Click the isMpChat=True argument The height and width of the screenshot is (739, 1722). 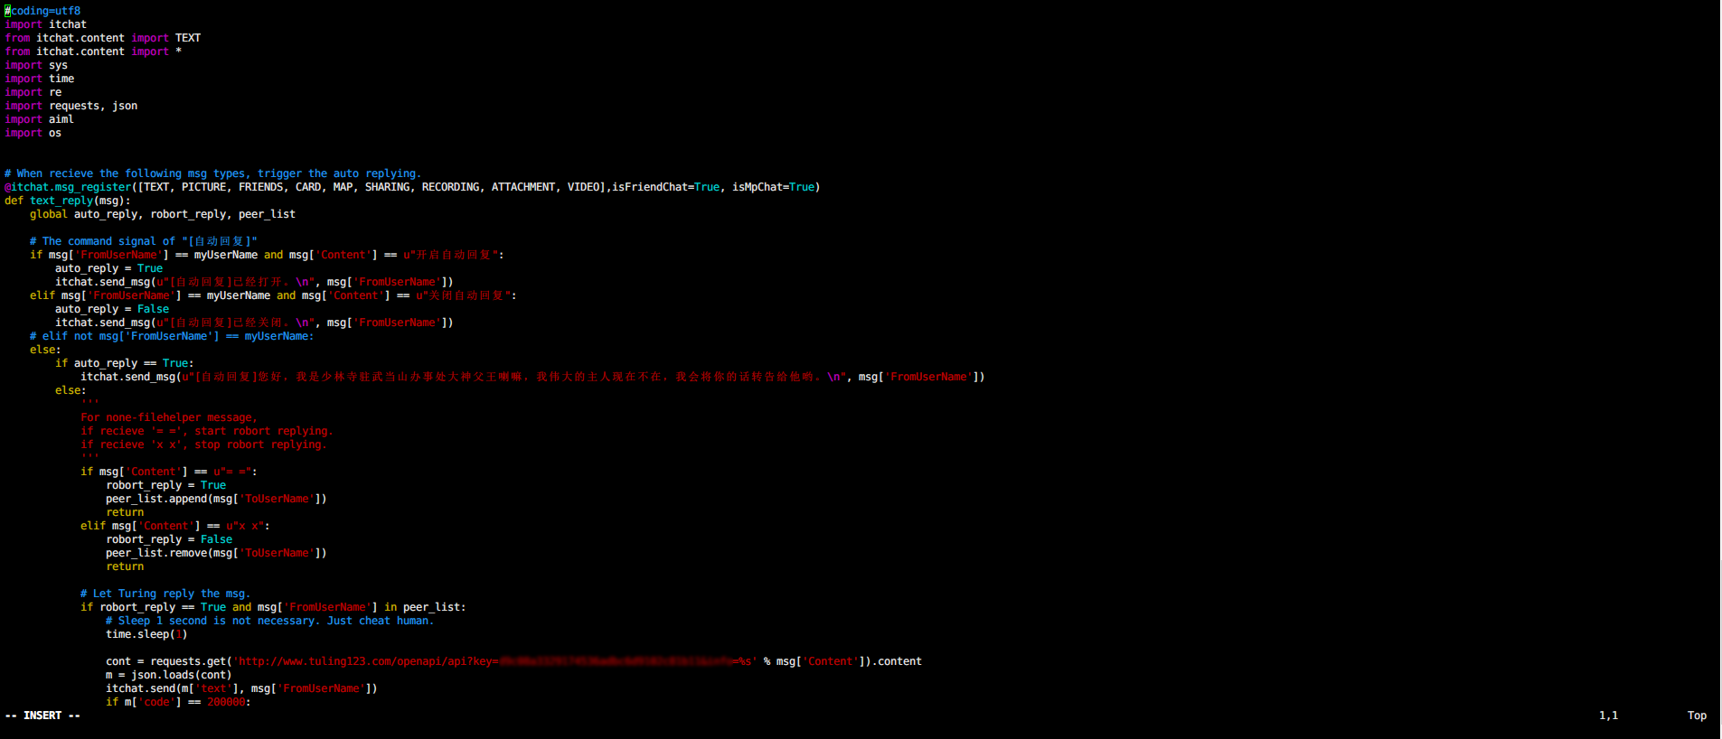(775, 187)
